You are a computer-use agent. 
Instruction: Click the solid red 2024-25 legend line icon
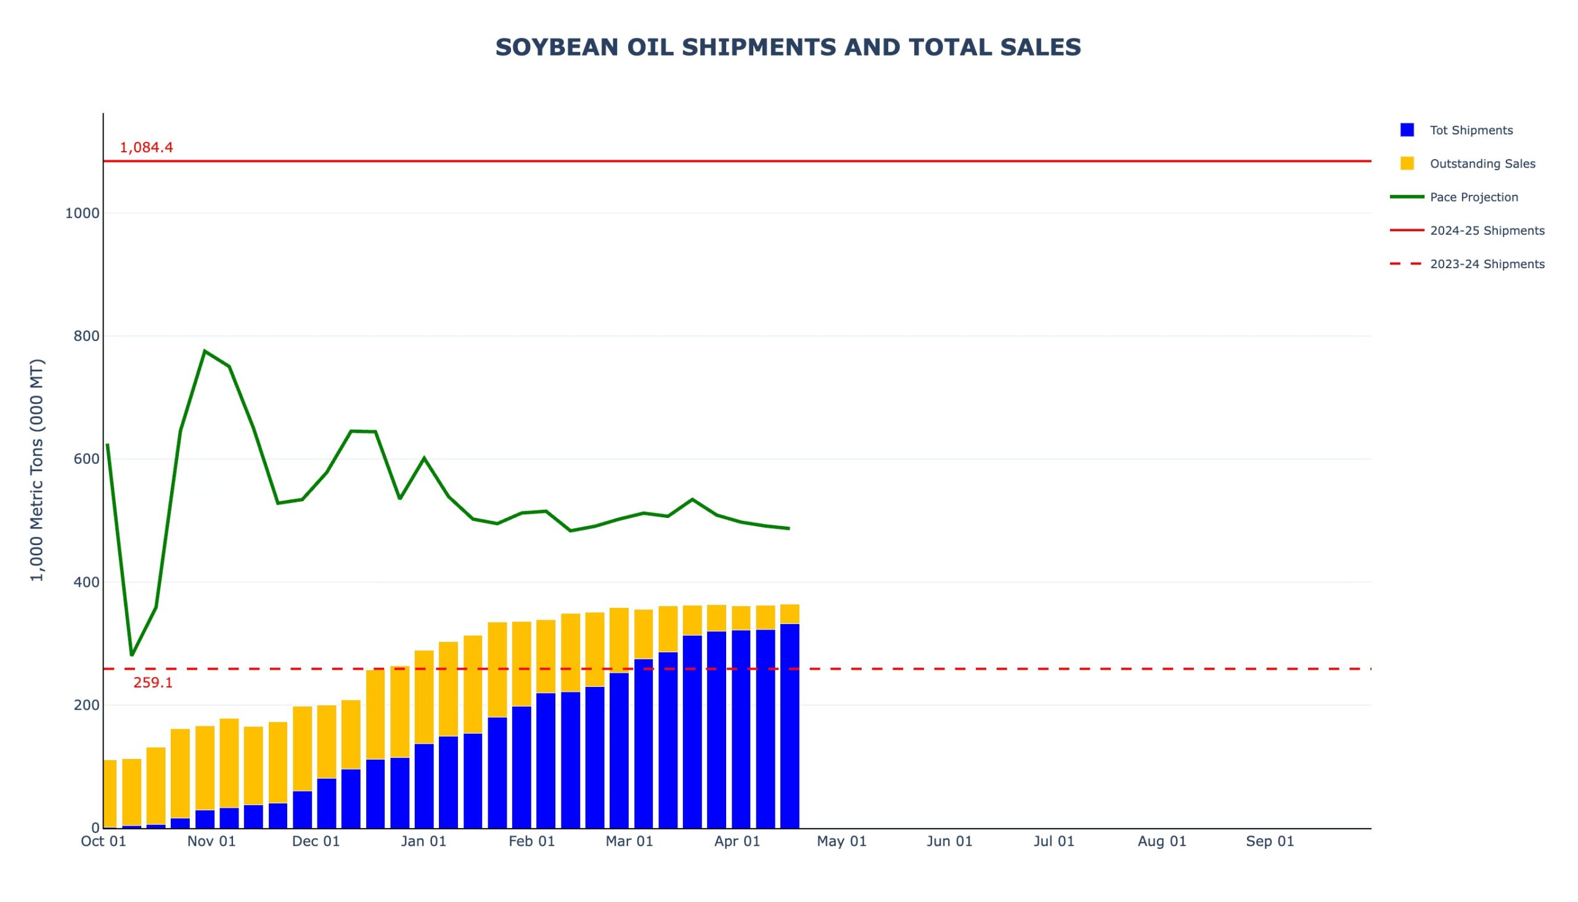click(x=1407, y=231)
